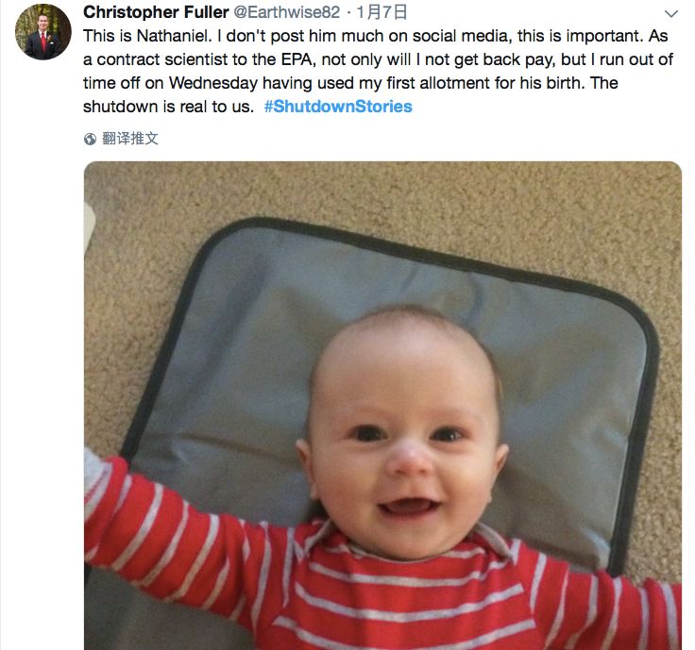
Task: Open the attached baby photo
Action: click(382, 406)
